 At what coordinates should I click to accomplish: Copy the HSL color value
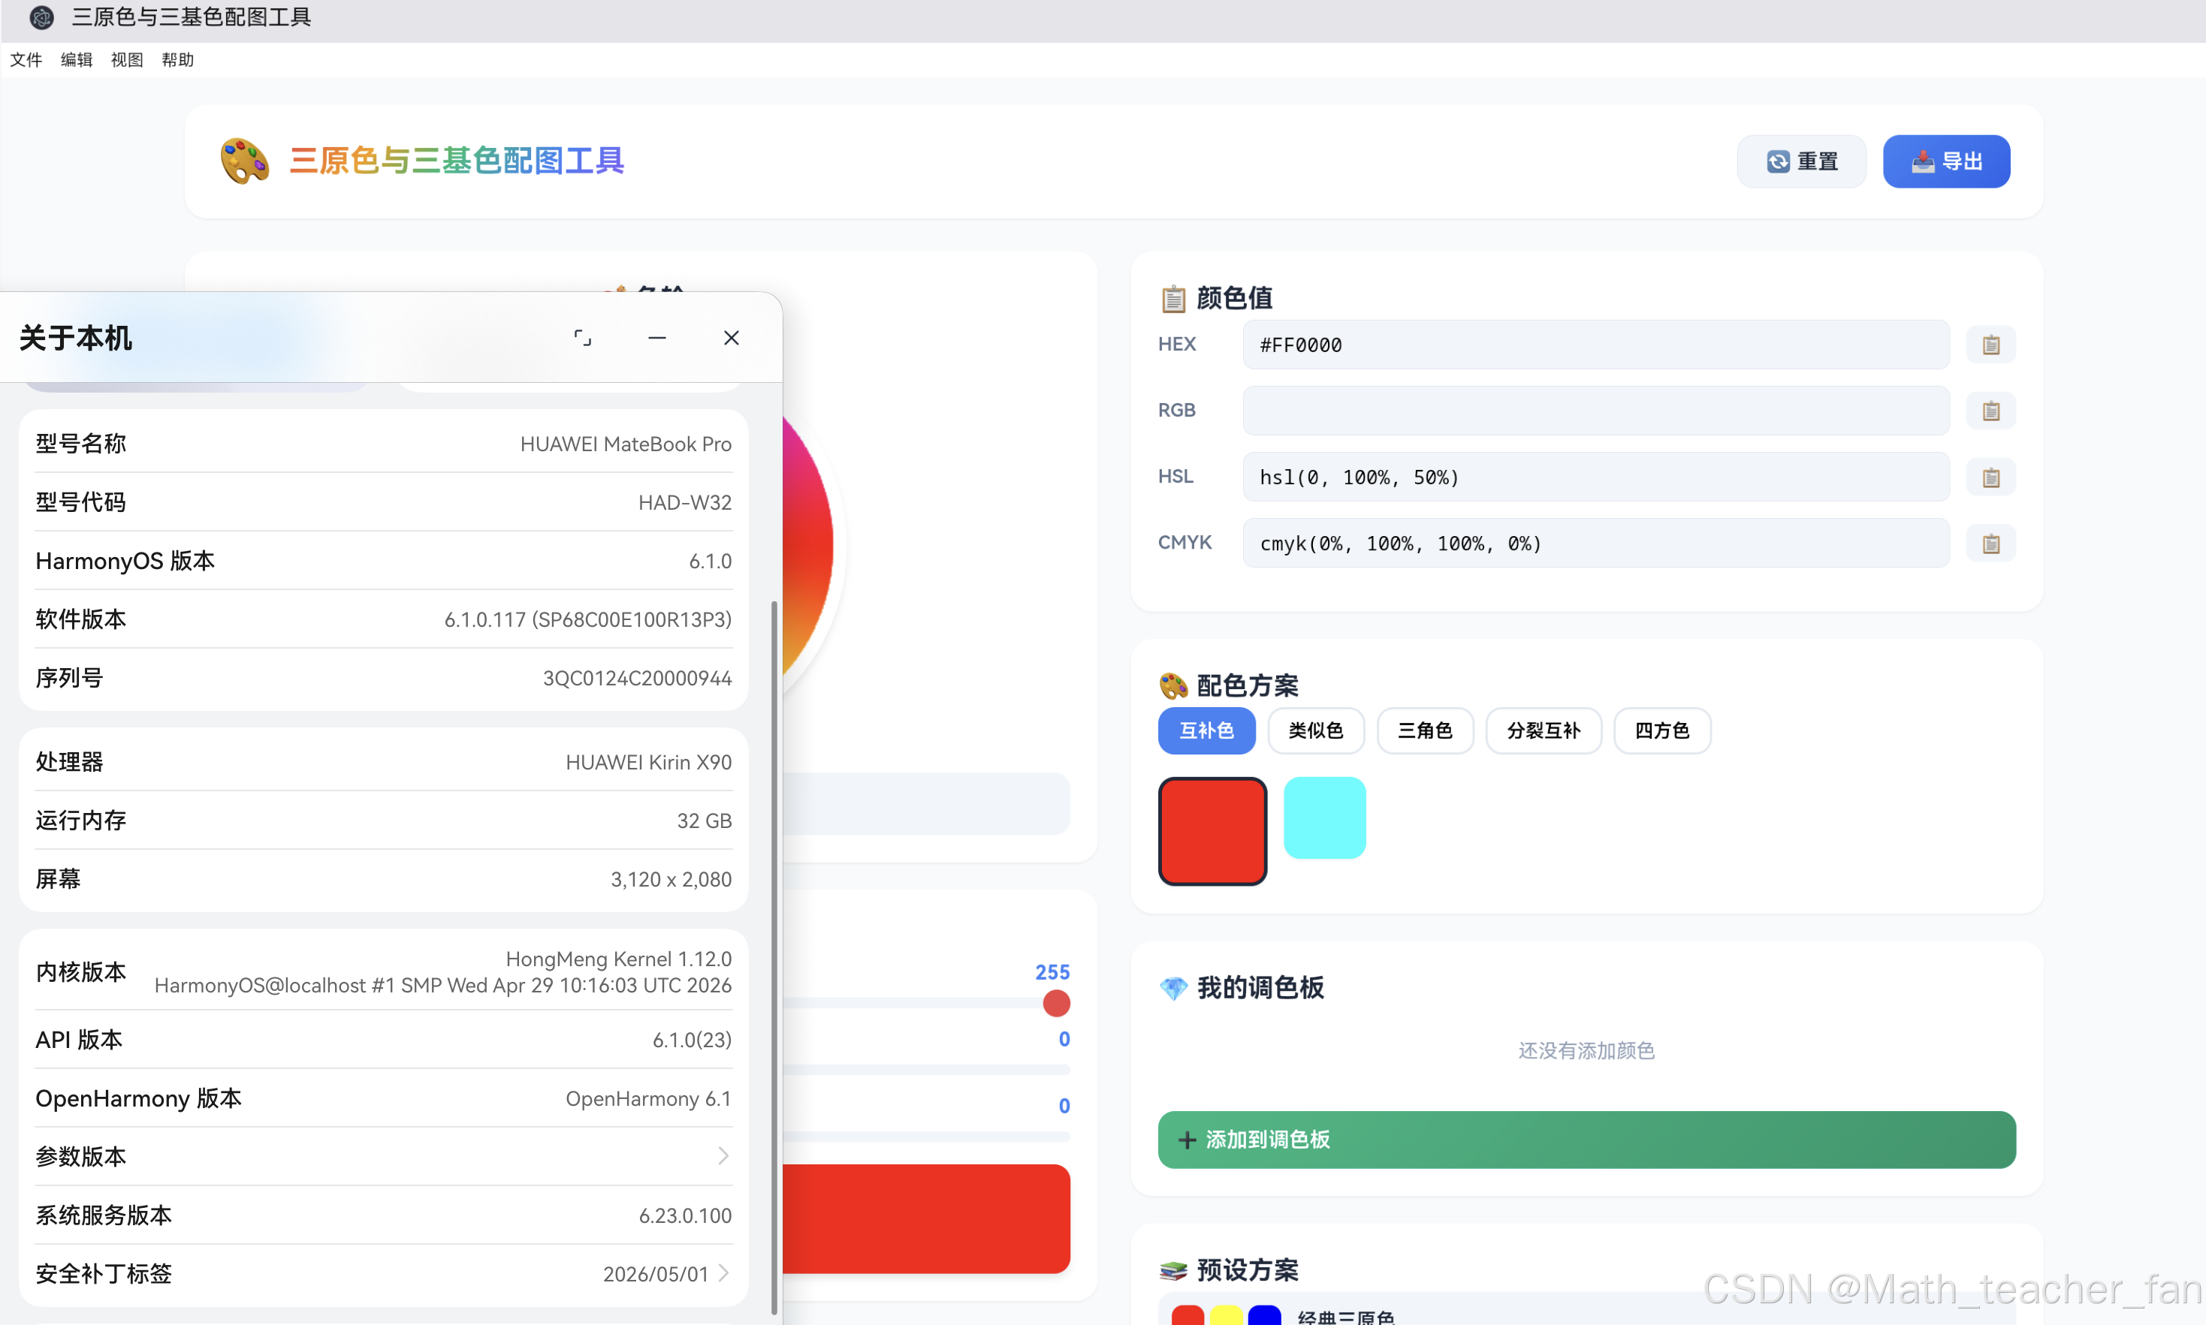click(1990, 477)
